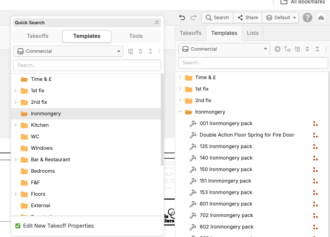
Task: Collapse the Ironmongery folder in right panel
Action: pyautogui.click(x=180, y=112)
